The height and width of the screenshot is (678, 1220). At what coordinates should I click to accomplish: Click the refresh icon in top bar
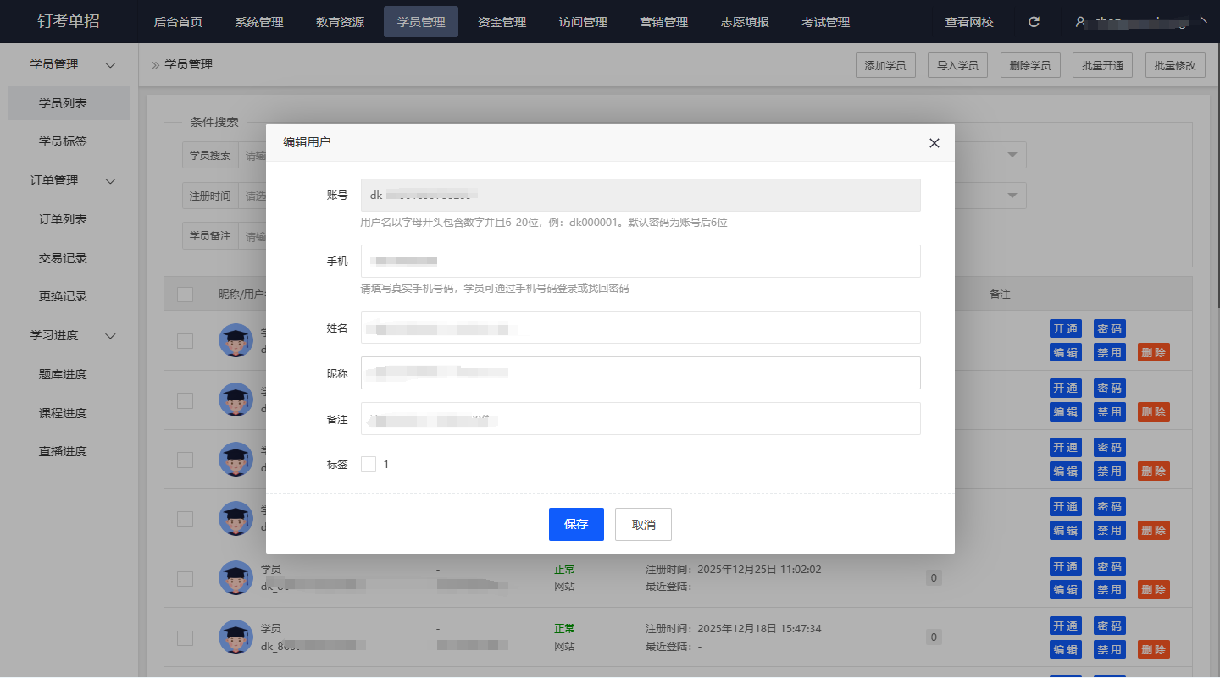(1034, 22)
